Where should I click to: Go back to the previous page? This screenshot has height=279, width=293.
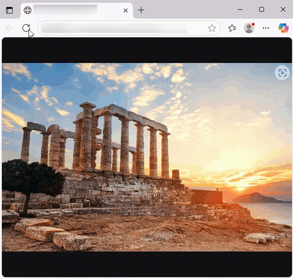click(x=9, y=28)
